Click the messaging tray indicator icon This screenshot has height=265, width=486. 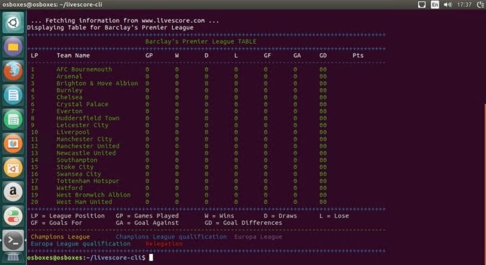click(422, 4)
